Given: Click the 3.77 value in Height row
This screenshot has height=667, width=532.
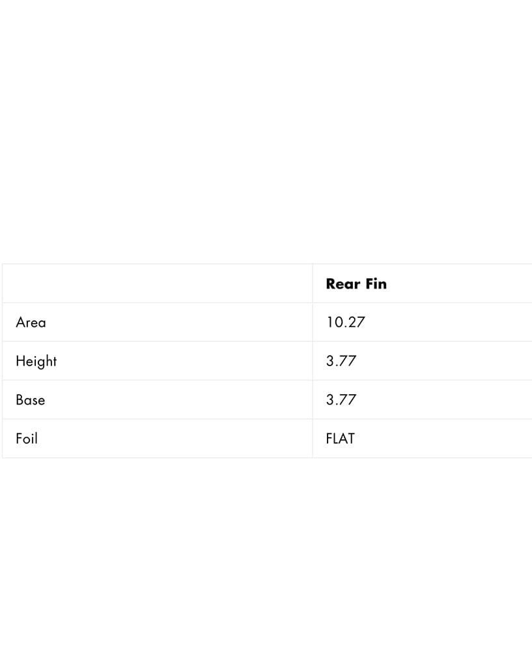Looking at the screenshot, I should coord(341,362).
